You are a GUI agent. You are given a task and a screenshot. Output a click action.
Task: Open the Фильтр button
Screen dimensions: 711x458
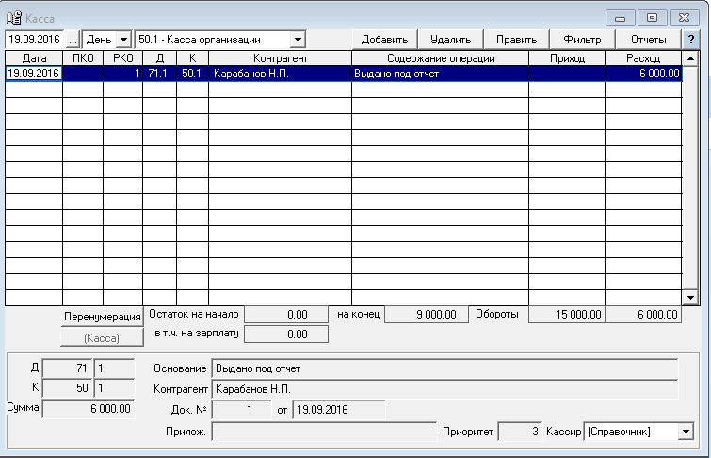click(x=582, y=40)
